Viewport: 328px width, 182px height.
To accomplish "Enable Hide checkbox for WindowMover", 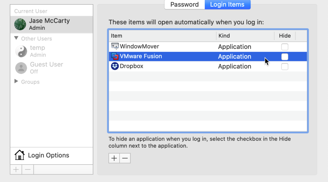I will (x=285, y=47).
